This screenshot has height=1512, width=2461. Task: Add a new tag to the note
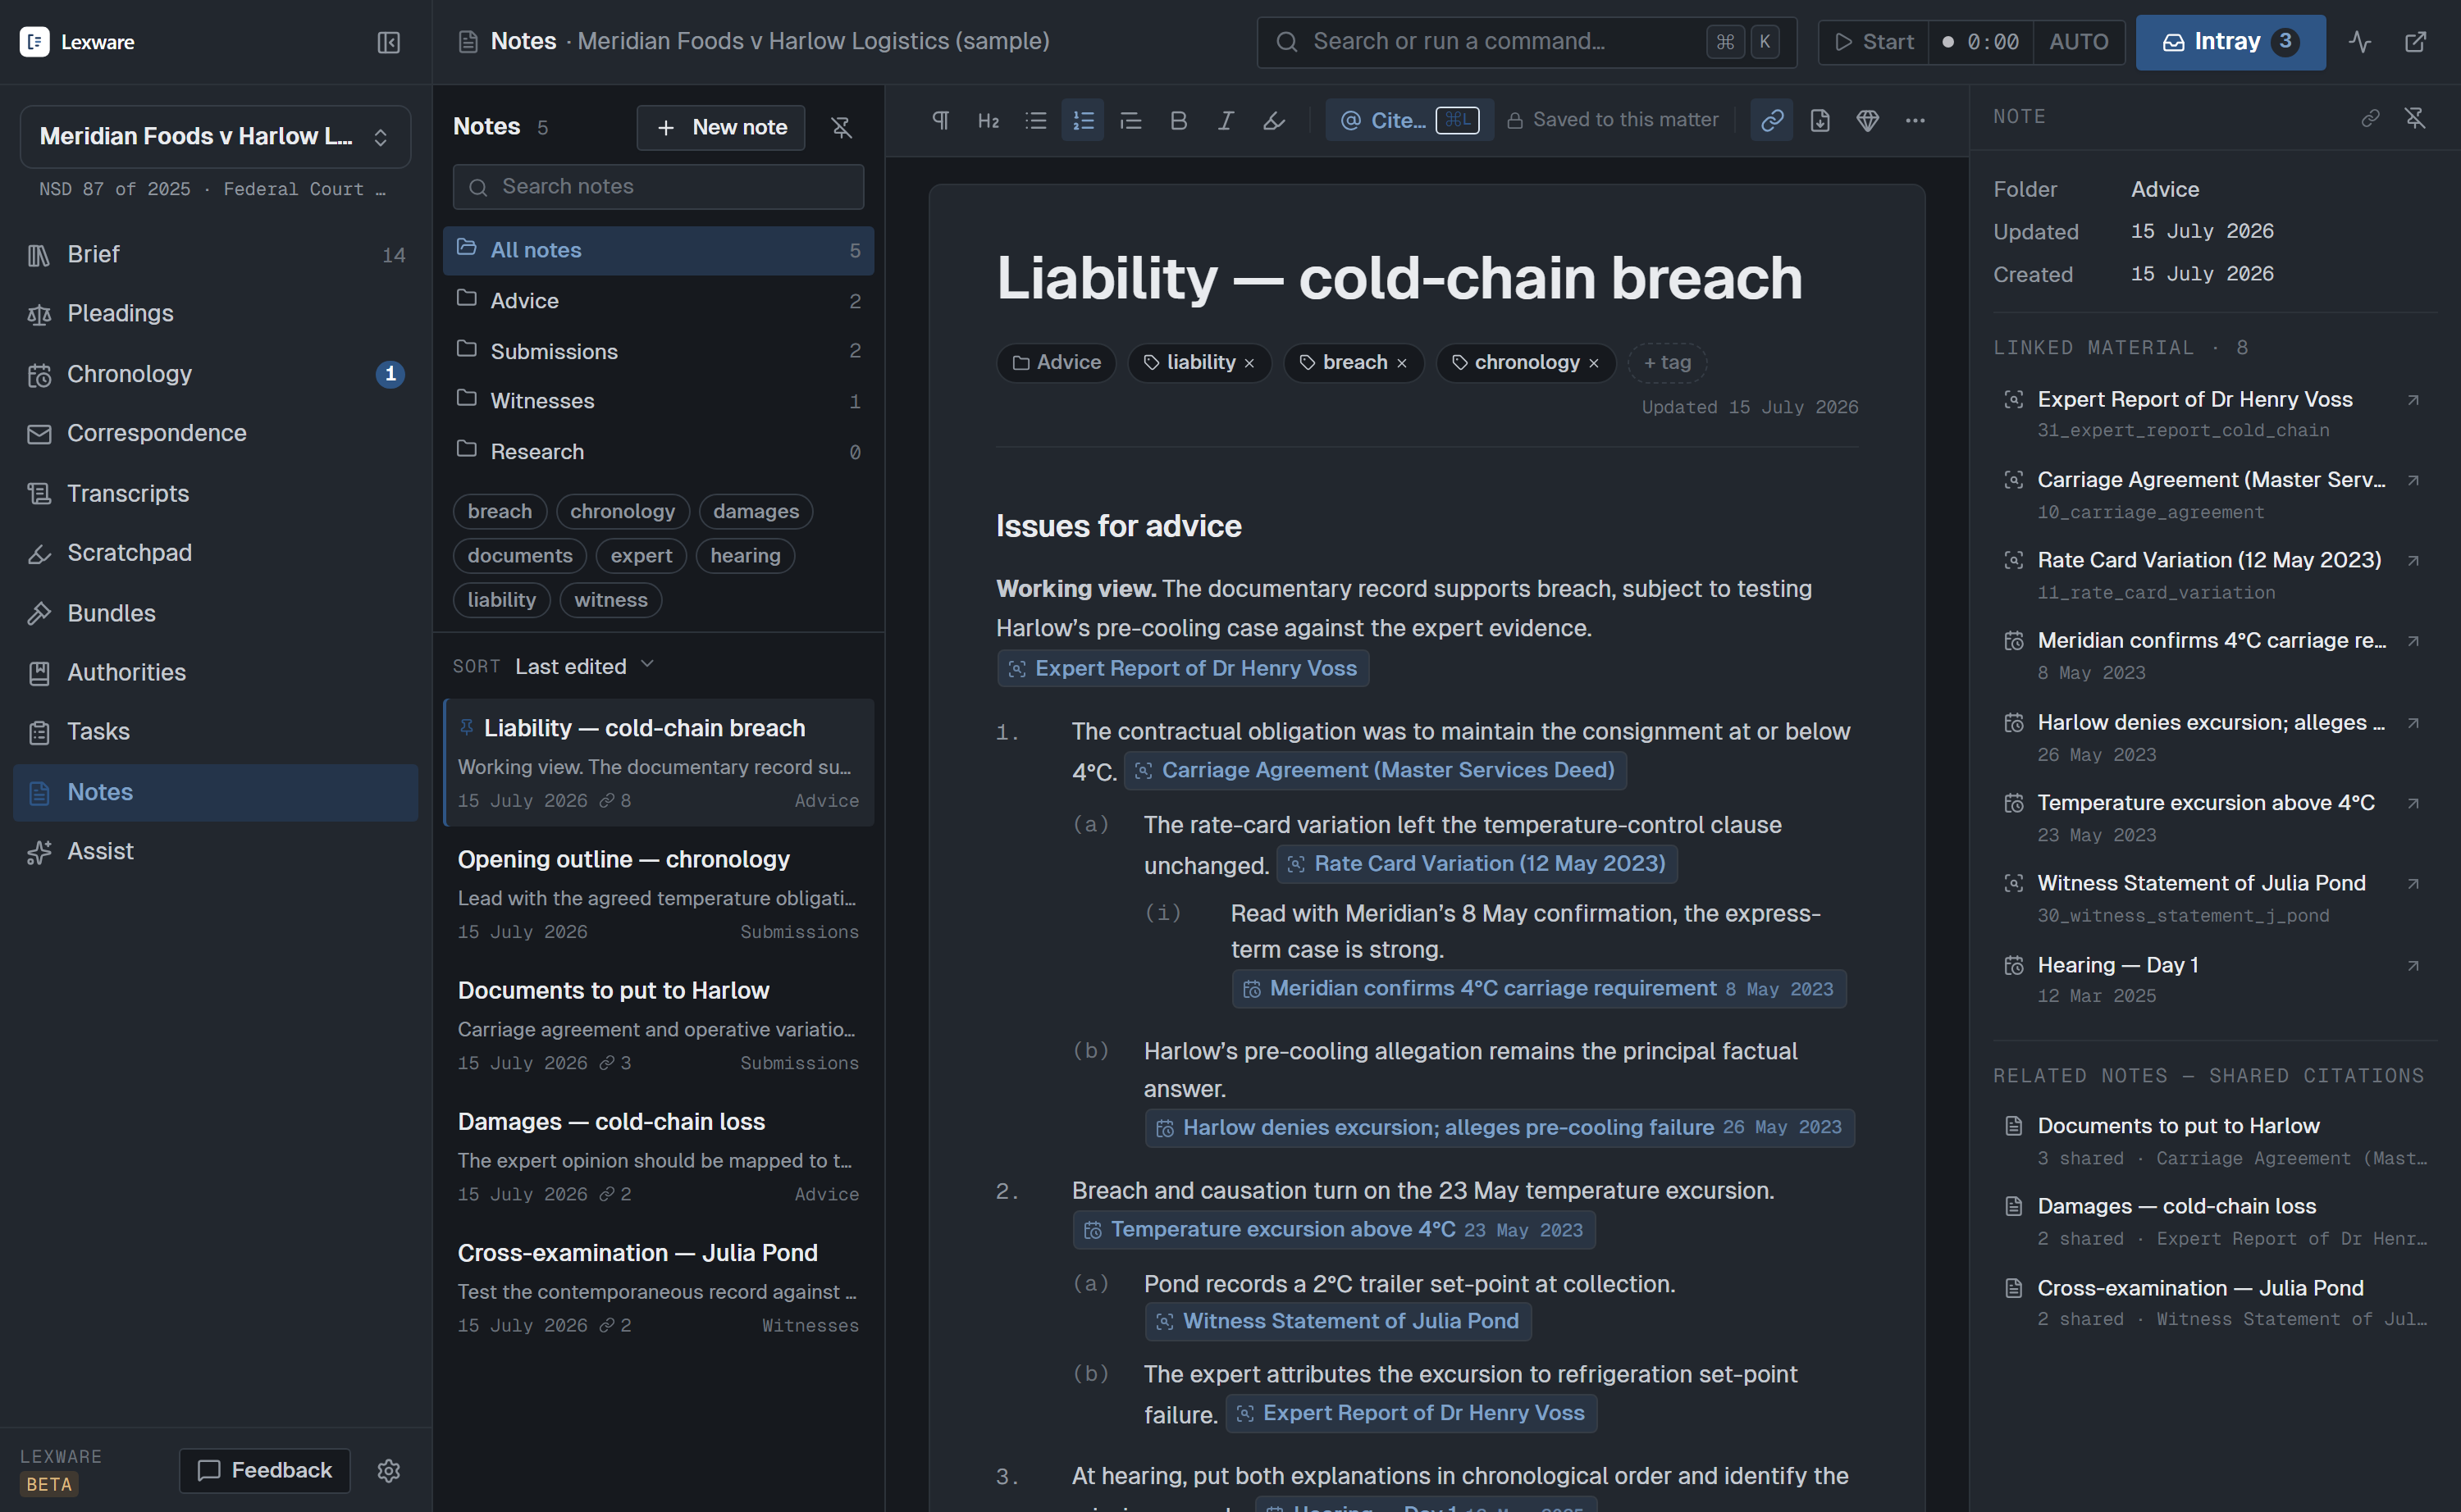(x=1667, y=363)
